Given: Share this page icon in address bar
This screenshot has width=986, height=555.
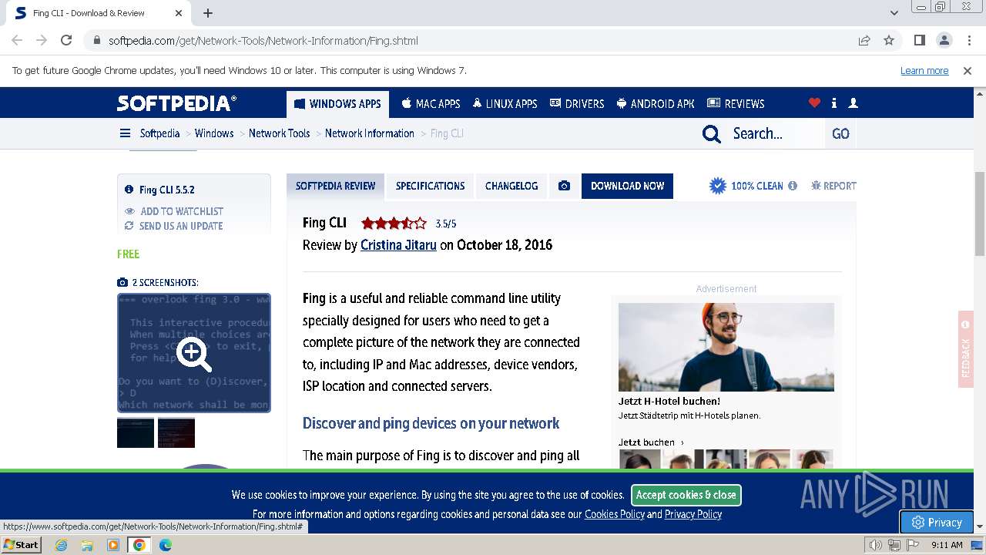Looking at the screenshot, I should click(864, 40).
